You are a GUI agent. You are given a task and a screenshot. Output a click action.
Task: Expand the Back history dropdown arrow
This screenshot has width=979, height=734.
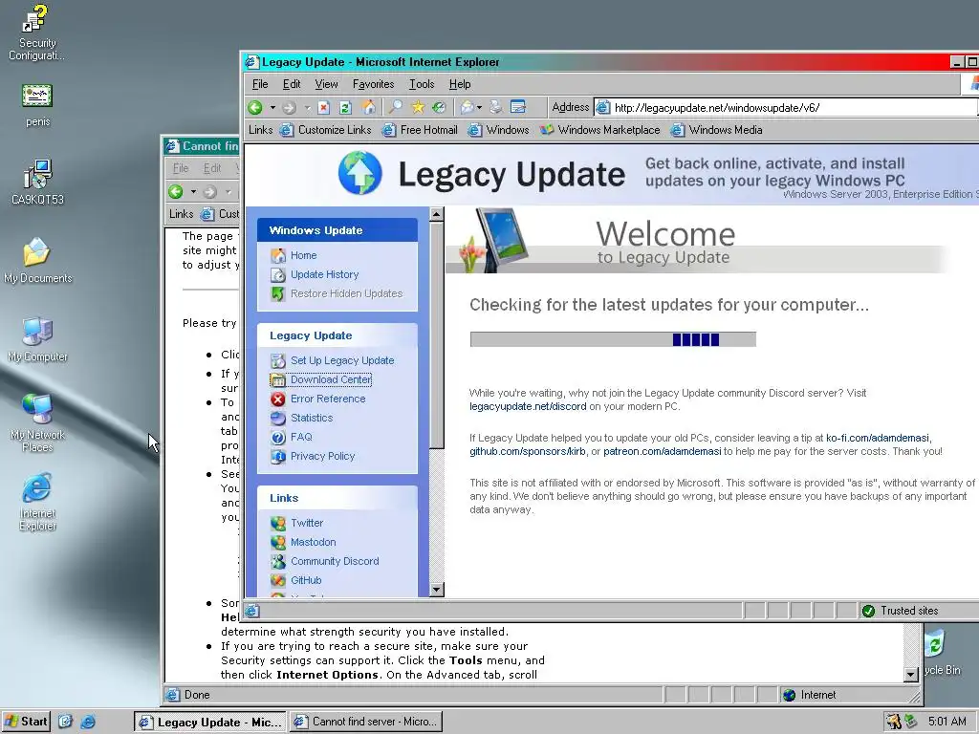(x=272, y=107)
